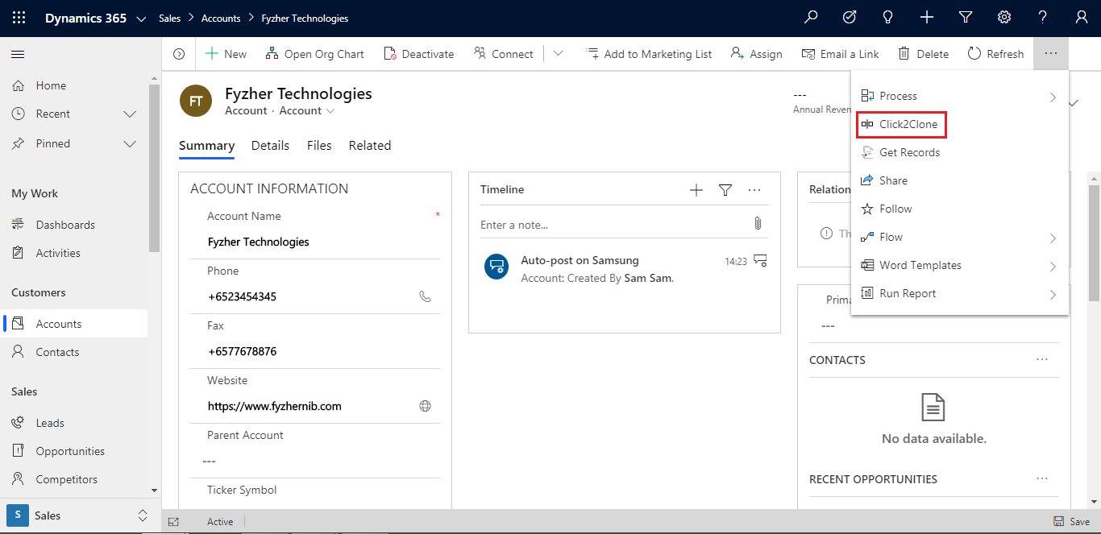Switch to the Details tab
The height and width of the screenshot is (534, 1101).
point(270,146)
